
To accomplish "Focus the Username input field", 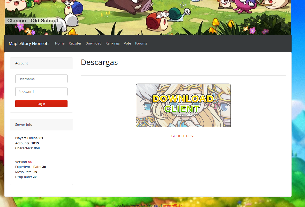I will point(41,79).
